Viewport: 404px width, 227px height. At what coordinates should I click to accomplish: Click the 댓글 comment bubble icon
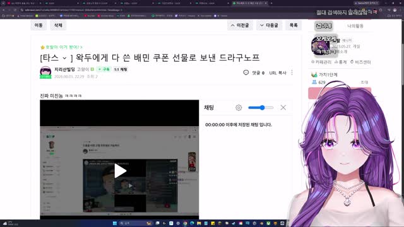tap(246, 73)
